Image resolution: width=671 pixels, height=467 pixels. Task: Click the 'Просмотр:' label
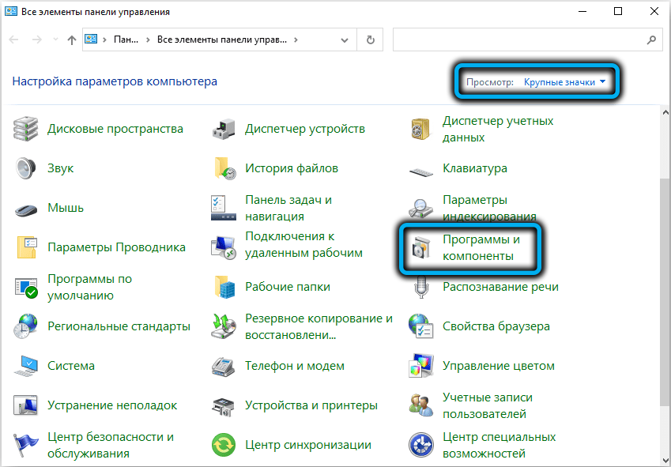click(489, 81)
